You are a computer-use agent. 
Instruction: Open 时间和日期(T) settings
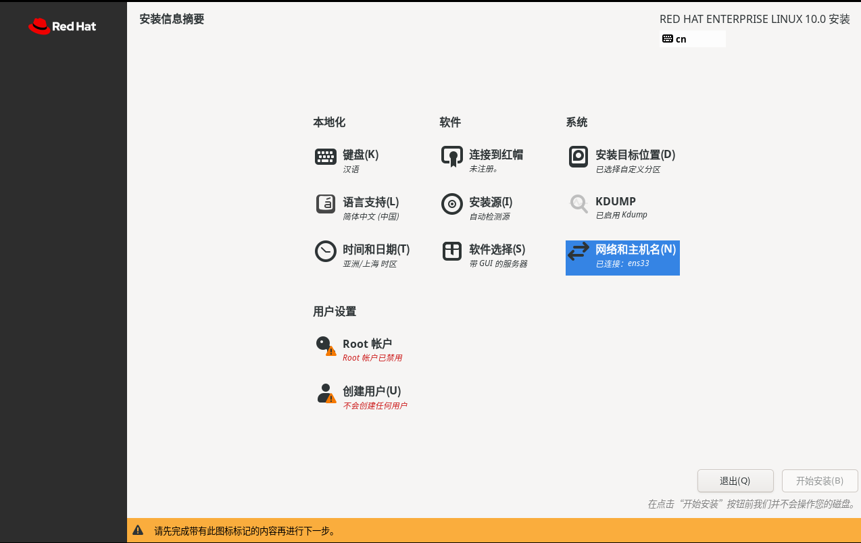[376, 249]
